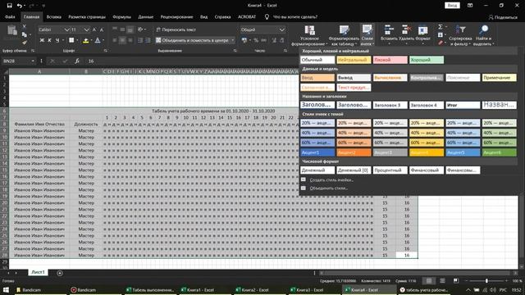525x295 pixels.
Task: Toggle Italic (К) formatting
Action: pos(49,40)
